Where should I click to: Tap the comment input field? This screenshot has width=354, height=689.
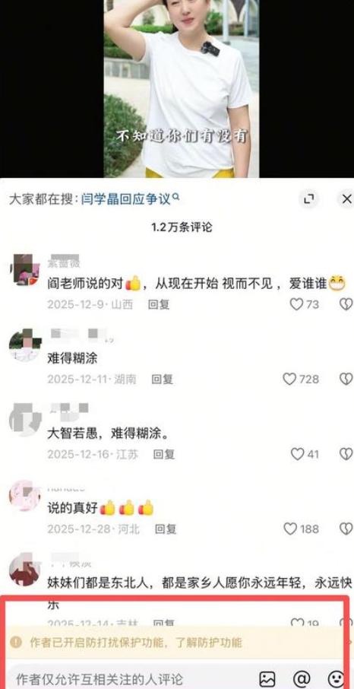131,678
